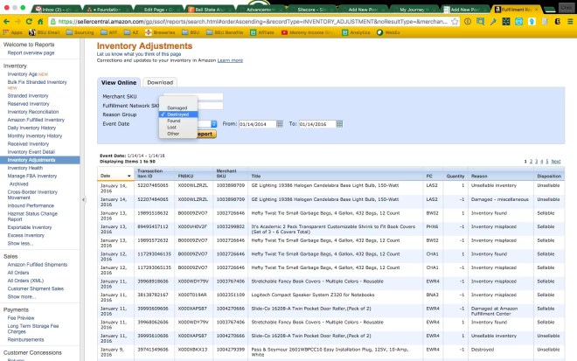This screenshot has width=577, height=361.
Task: Open the Mommy Income bookmark
Action: point(308,32)
